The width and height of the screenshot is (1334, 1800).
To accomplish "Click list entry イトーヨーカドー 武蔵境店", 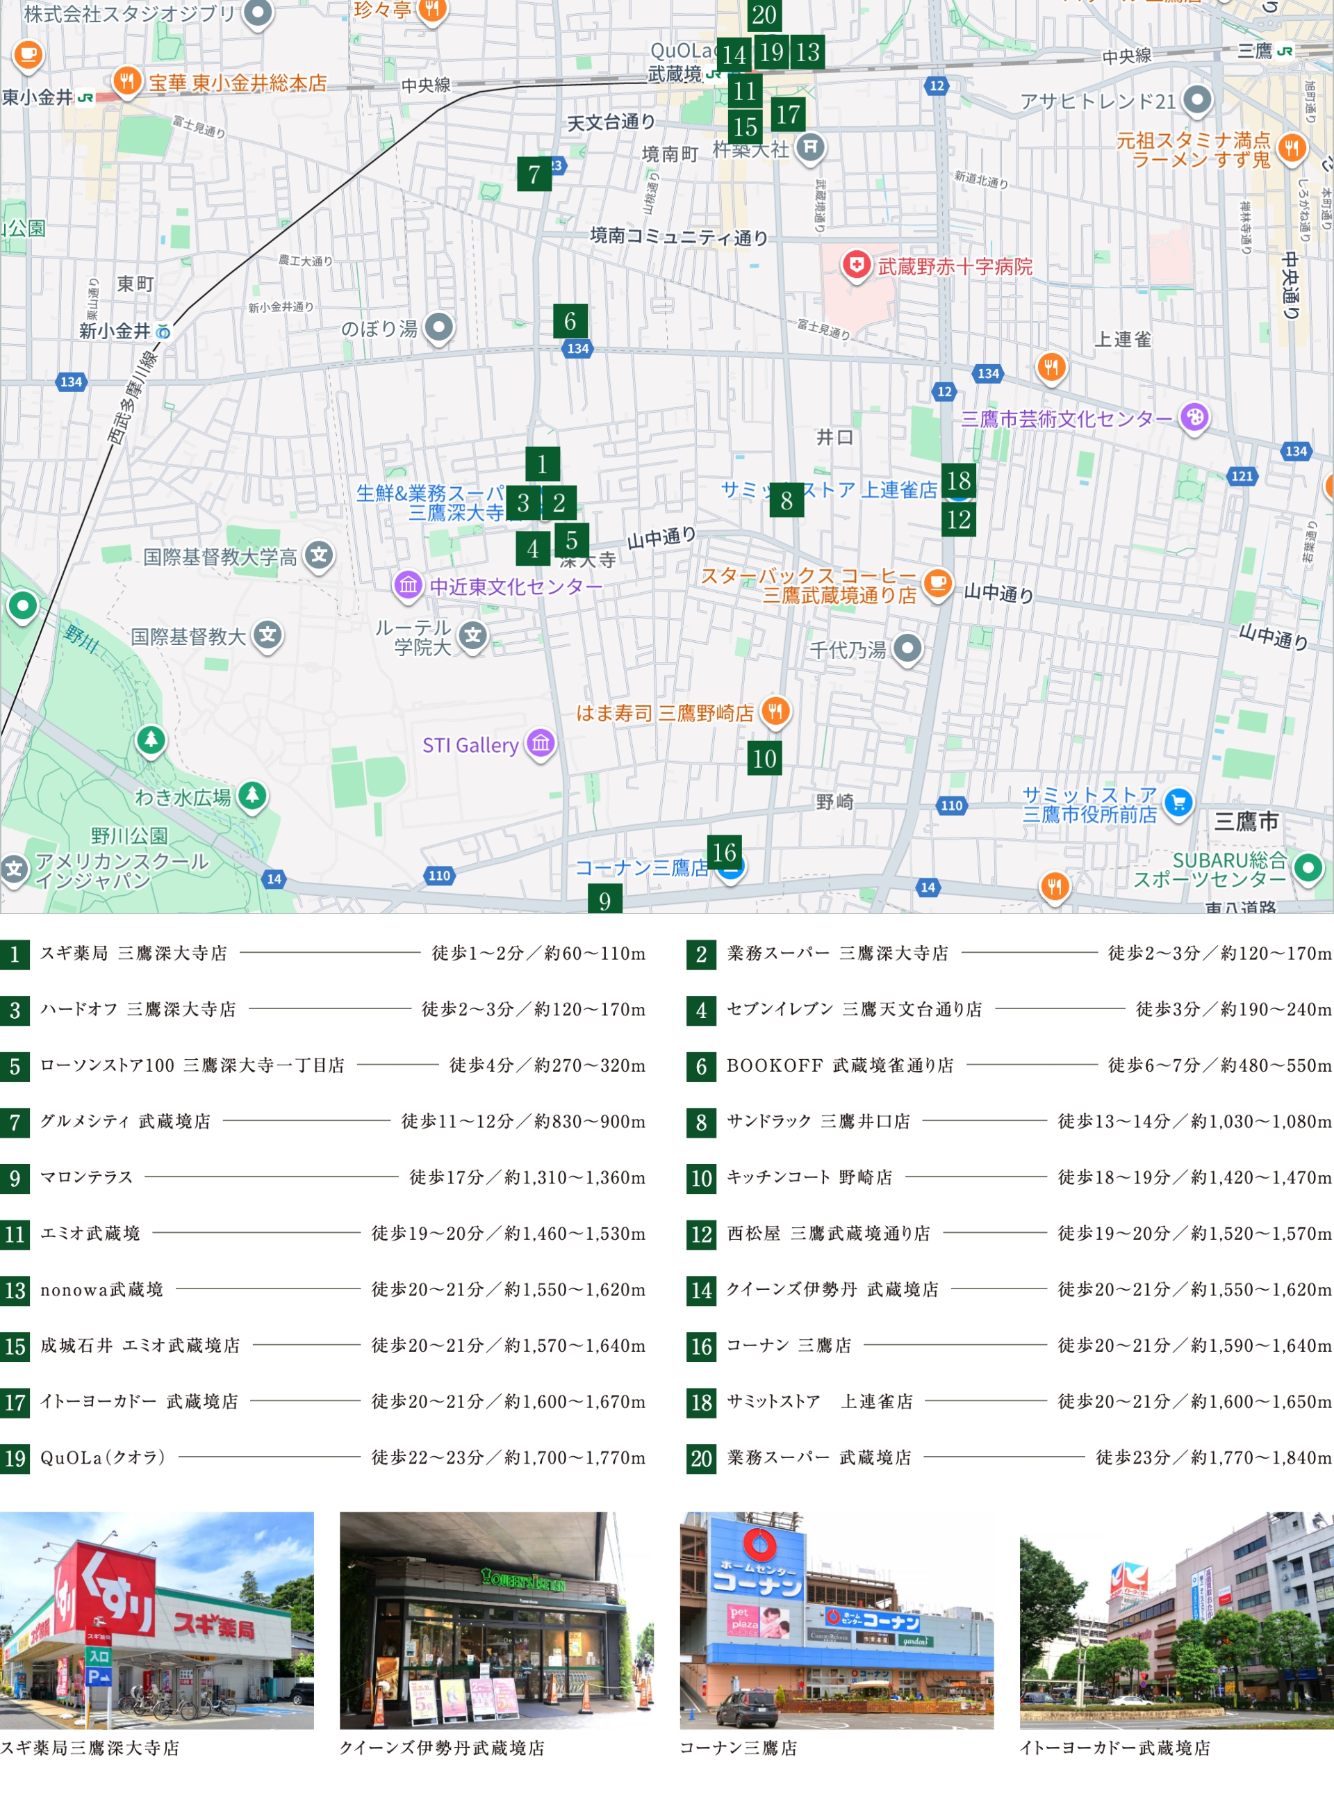I will (x=323, y=1402).
